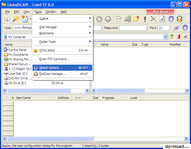
Task: Click the exclamation mark toolbar icon
Action: (x=145, y=19)
